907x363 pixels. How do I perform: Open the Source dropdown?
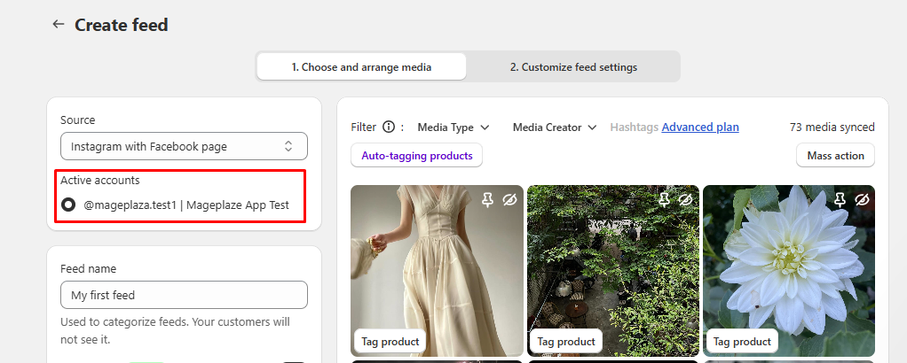tap(184, 146)
